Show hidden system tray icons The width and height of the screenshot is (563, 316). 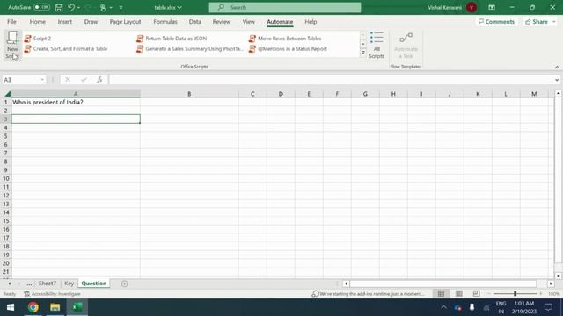[443, 307]
